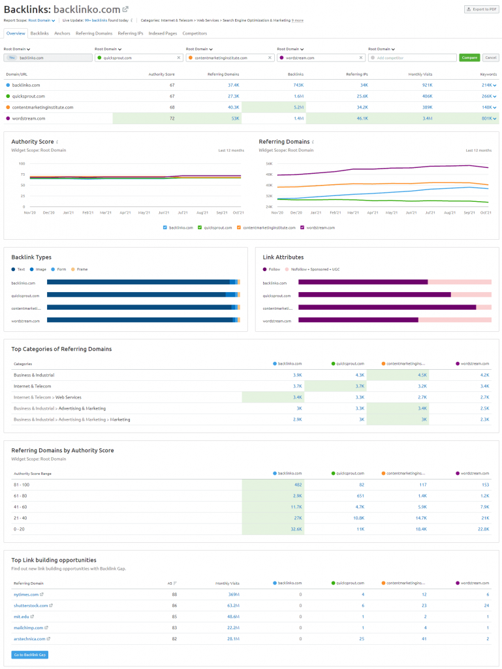Open arstechnica.com 41 contentmarketinginstitute value
Viewport: 502px width, 669px height.
click(424, 639)
